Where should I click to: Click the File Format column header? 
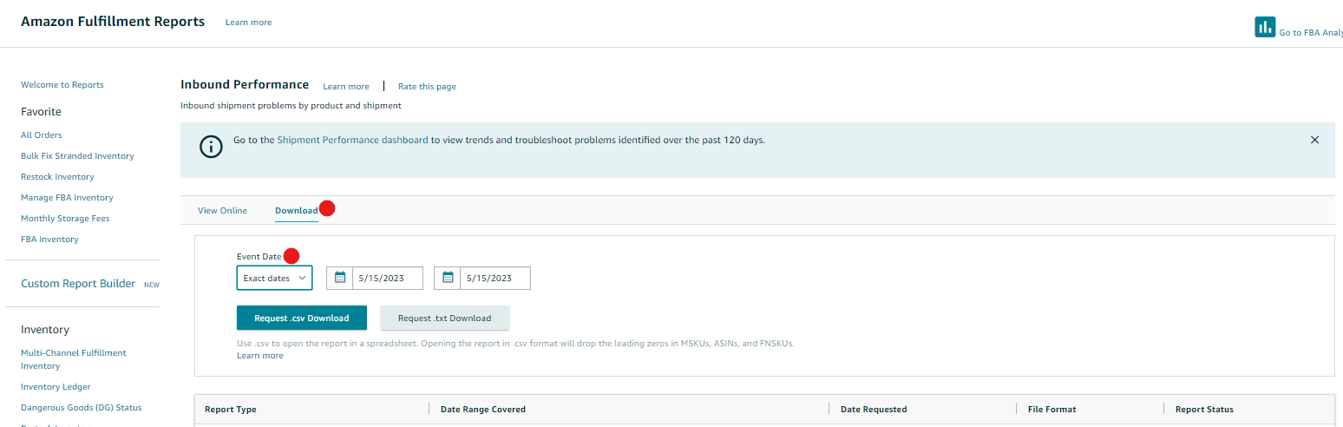(1051, 410)
